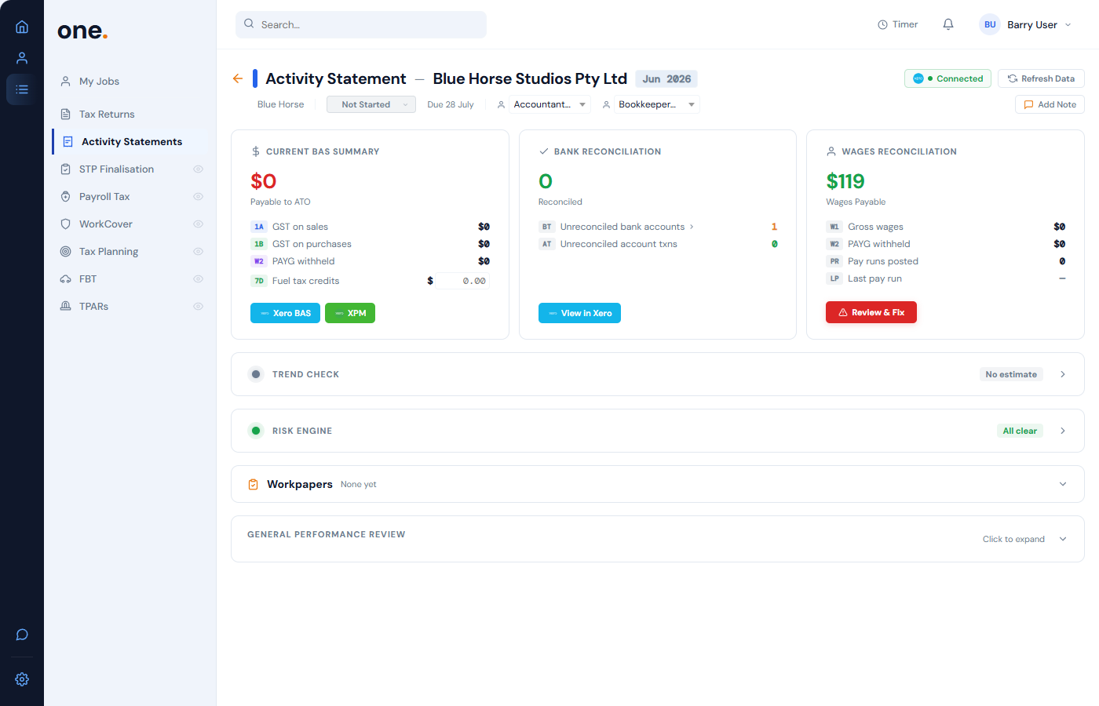This screenshot has width=1099, height=706.
Task: Select Activity Statements in sidebar
Action: click(x=131, y=142)
